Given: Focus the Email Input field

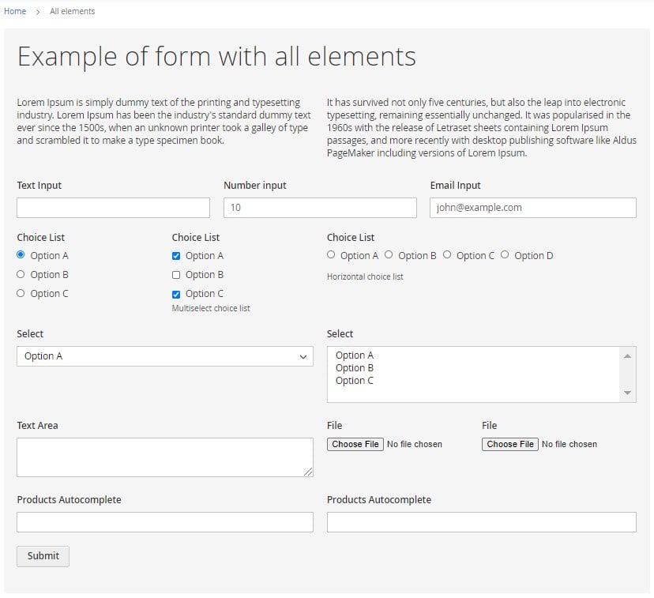Looking at the screenshot, I should point(533,208).
